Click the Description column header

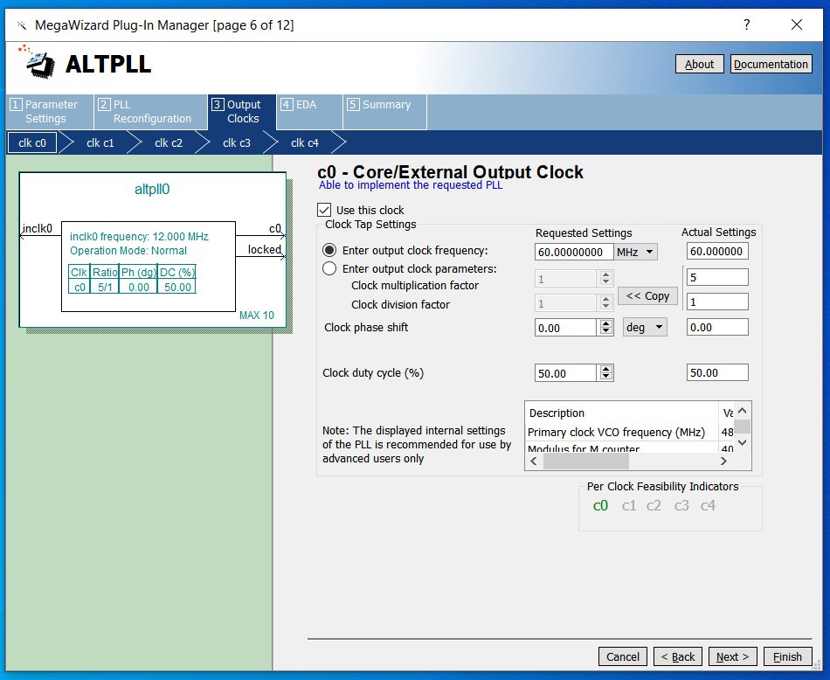pos(622,413)
